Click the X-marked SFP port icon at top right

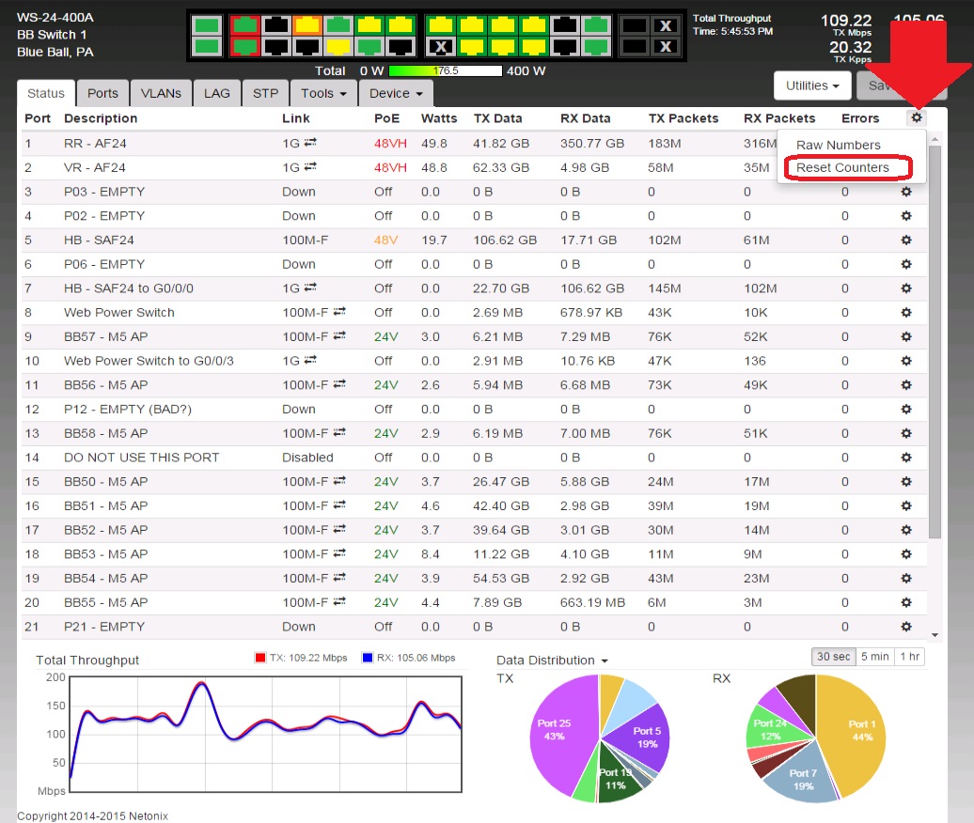(667, 25)
